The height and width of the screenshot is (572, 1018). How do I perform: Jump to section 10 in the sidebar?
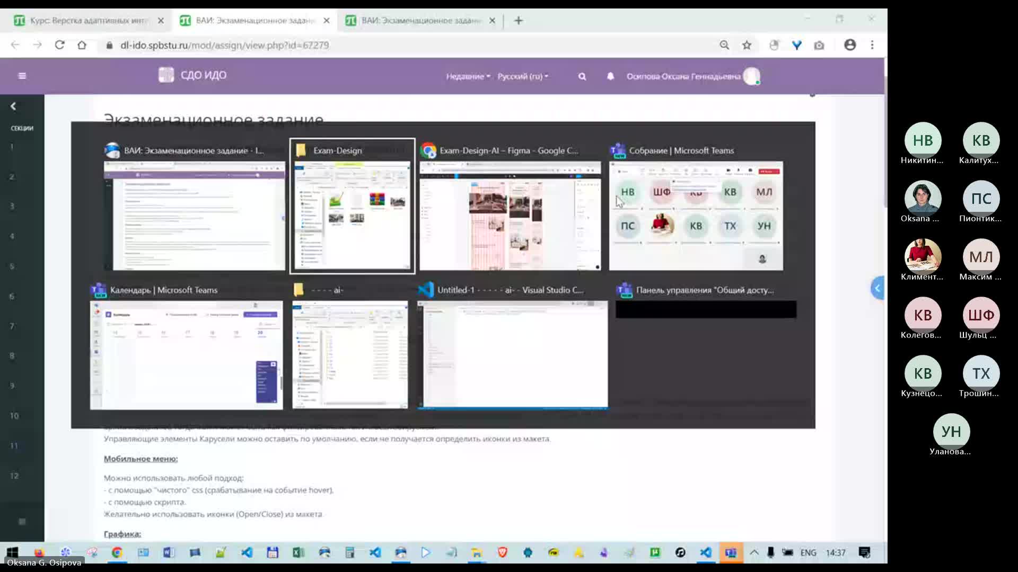click(14, 416)
